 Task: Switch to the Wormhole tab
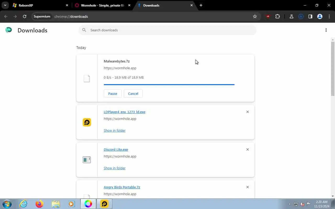click(x=103, y=5)
